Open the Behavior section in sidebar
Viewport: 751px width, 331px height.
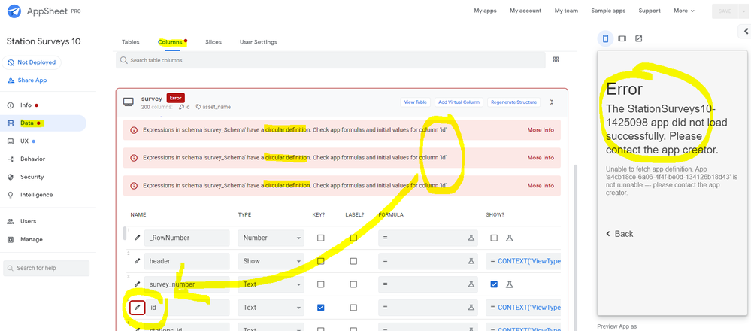32,159
